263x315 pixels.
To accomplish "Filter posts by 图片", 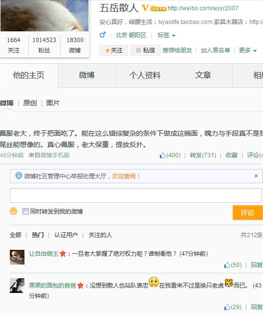I will coord(53,103).
